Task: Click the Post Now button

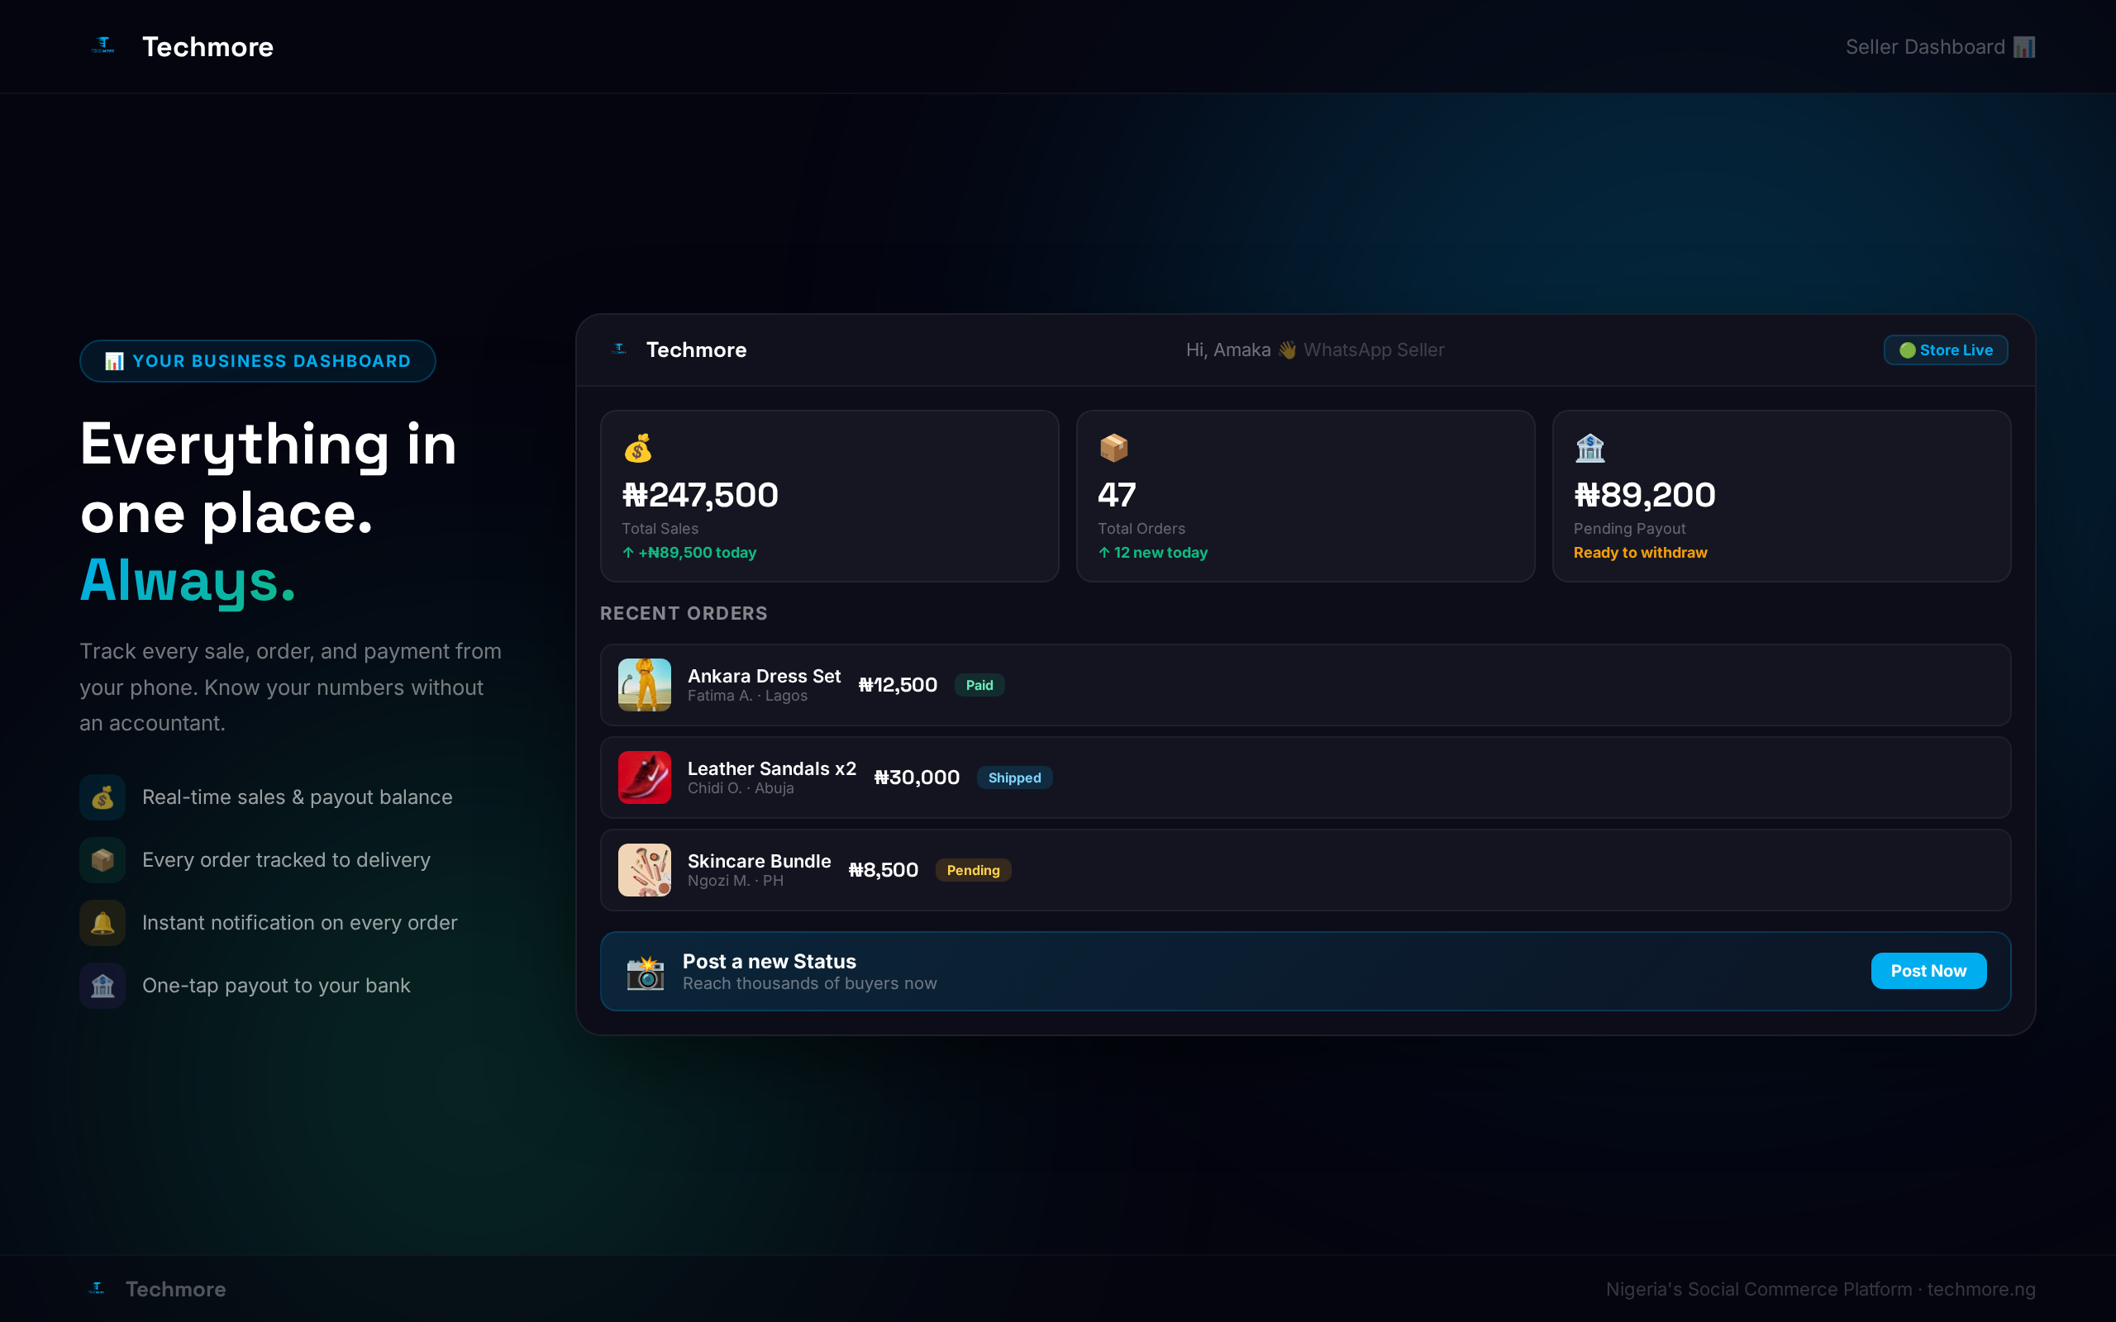Action: 1928,971
